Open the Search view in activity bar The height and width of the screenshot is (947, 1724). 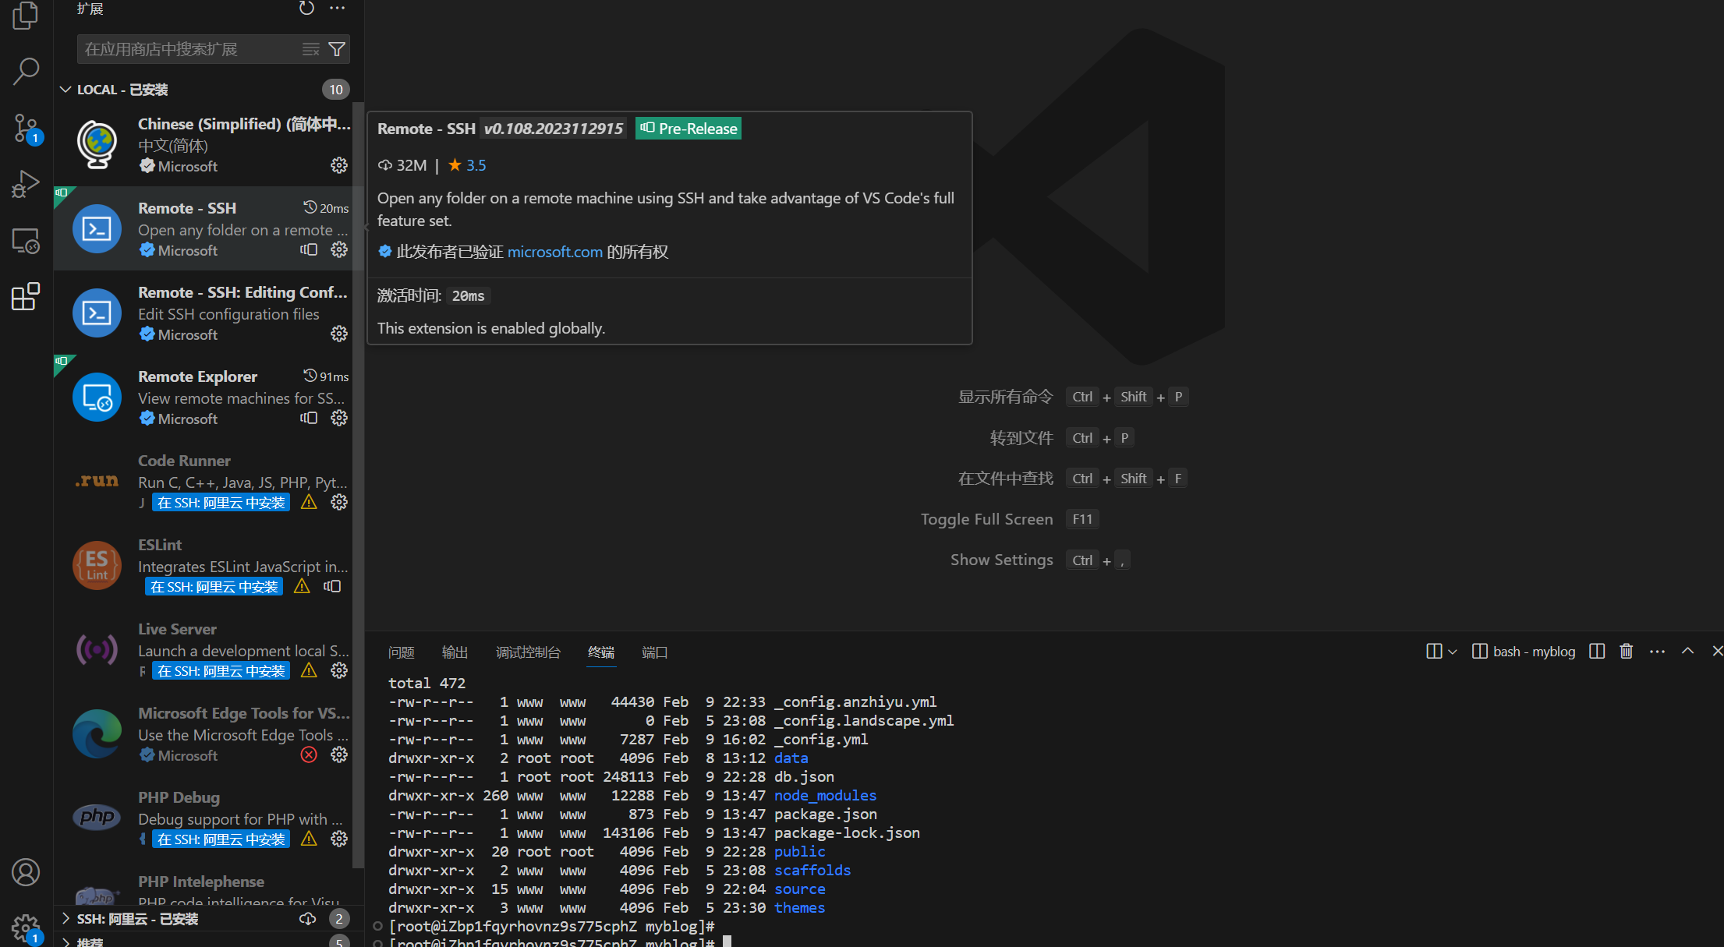pos(26,71)
